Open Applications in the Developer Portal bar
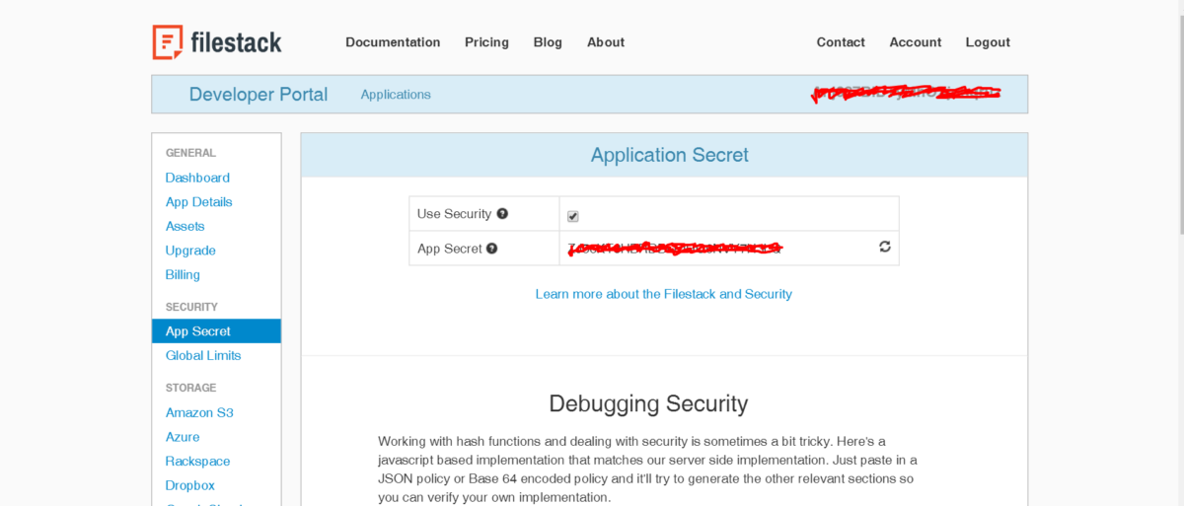 [396, 95]
